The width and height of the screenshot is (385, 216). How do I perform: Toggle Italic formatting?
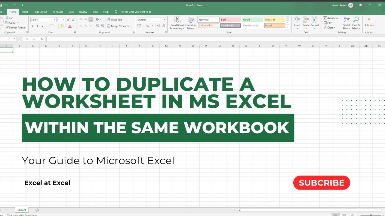(x=37, y=26)
